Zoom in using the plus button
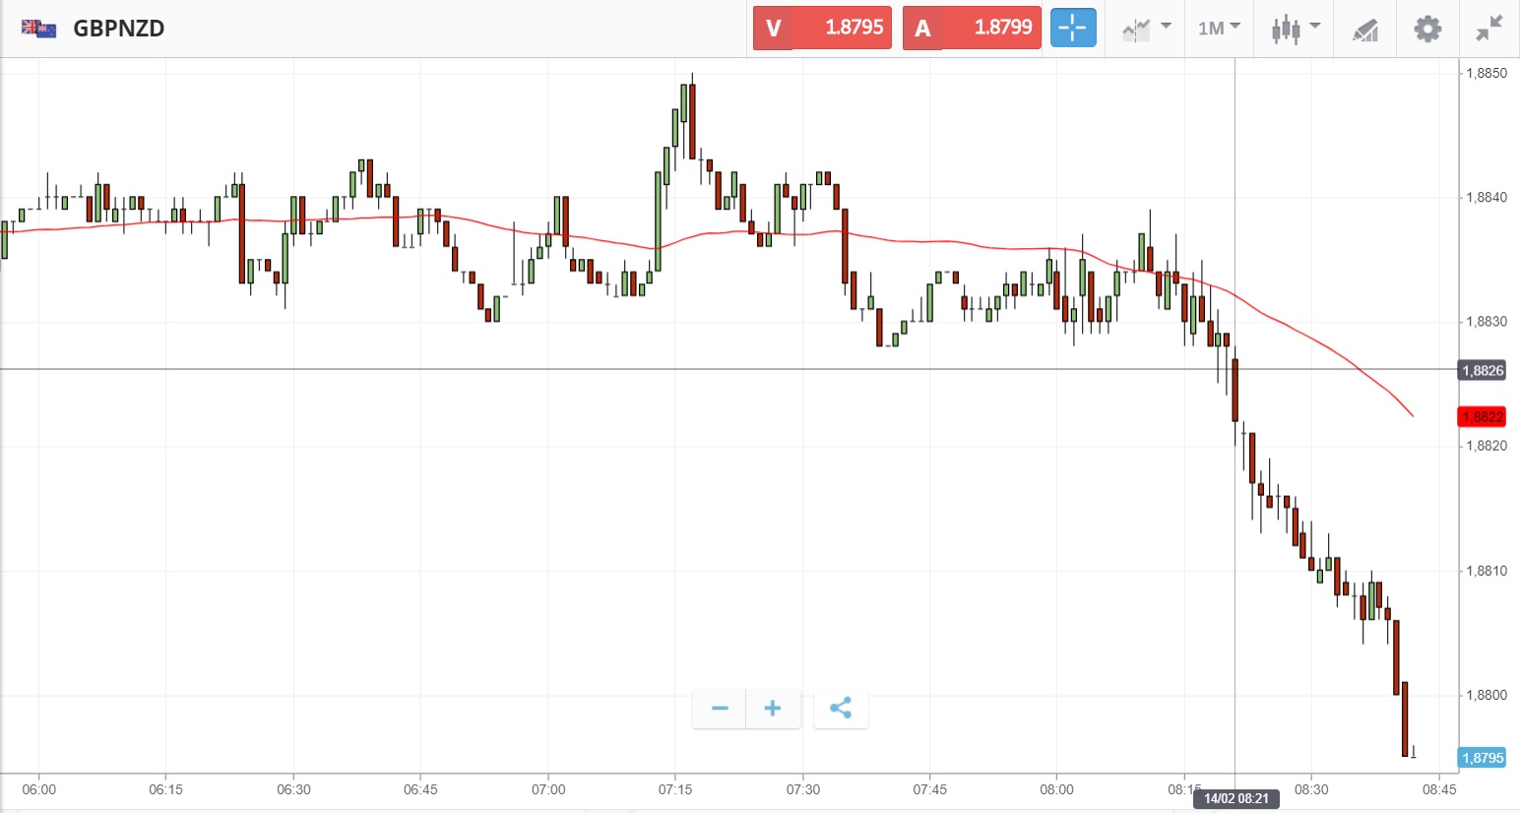This screenshot has width=1520, height=813. click(x=773, y=708)
